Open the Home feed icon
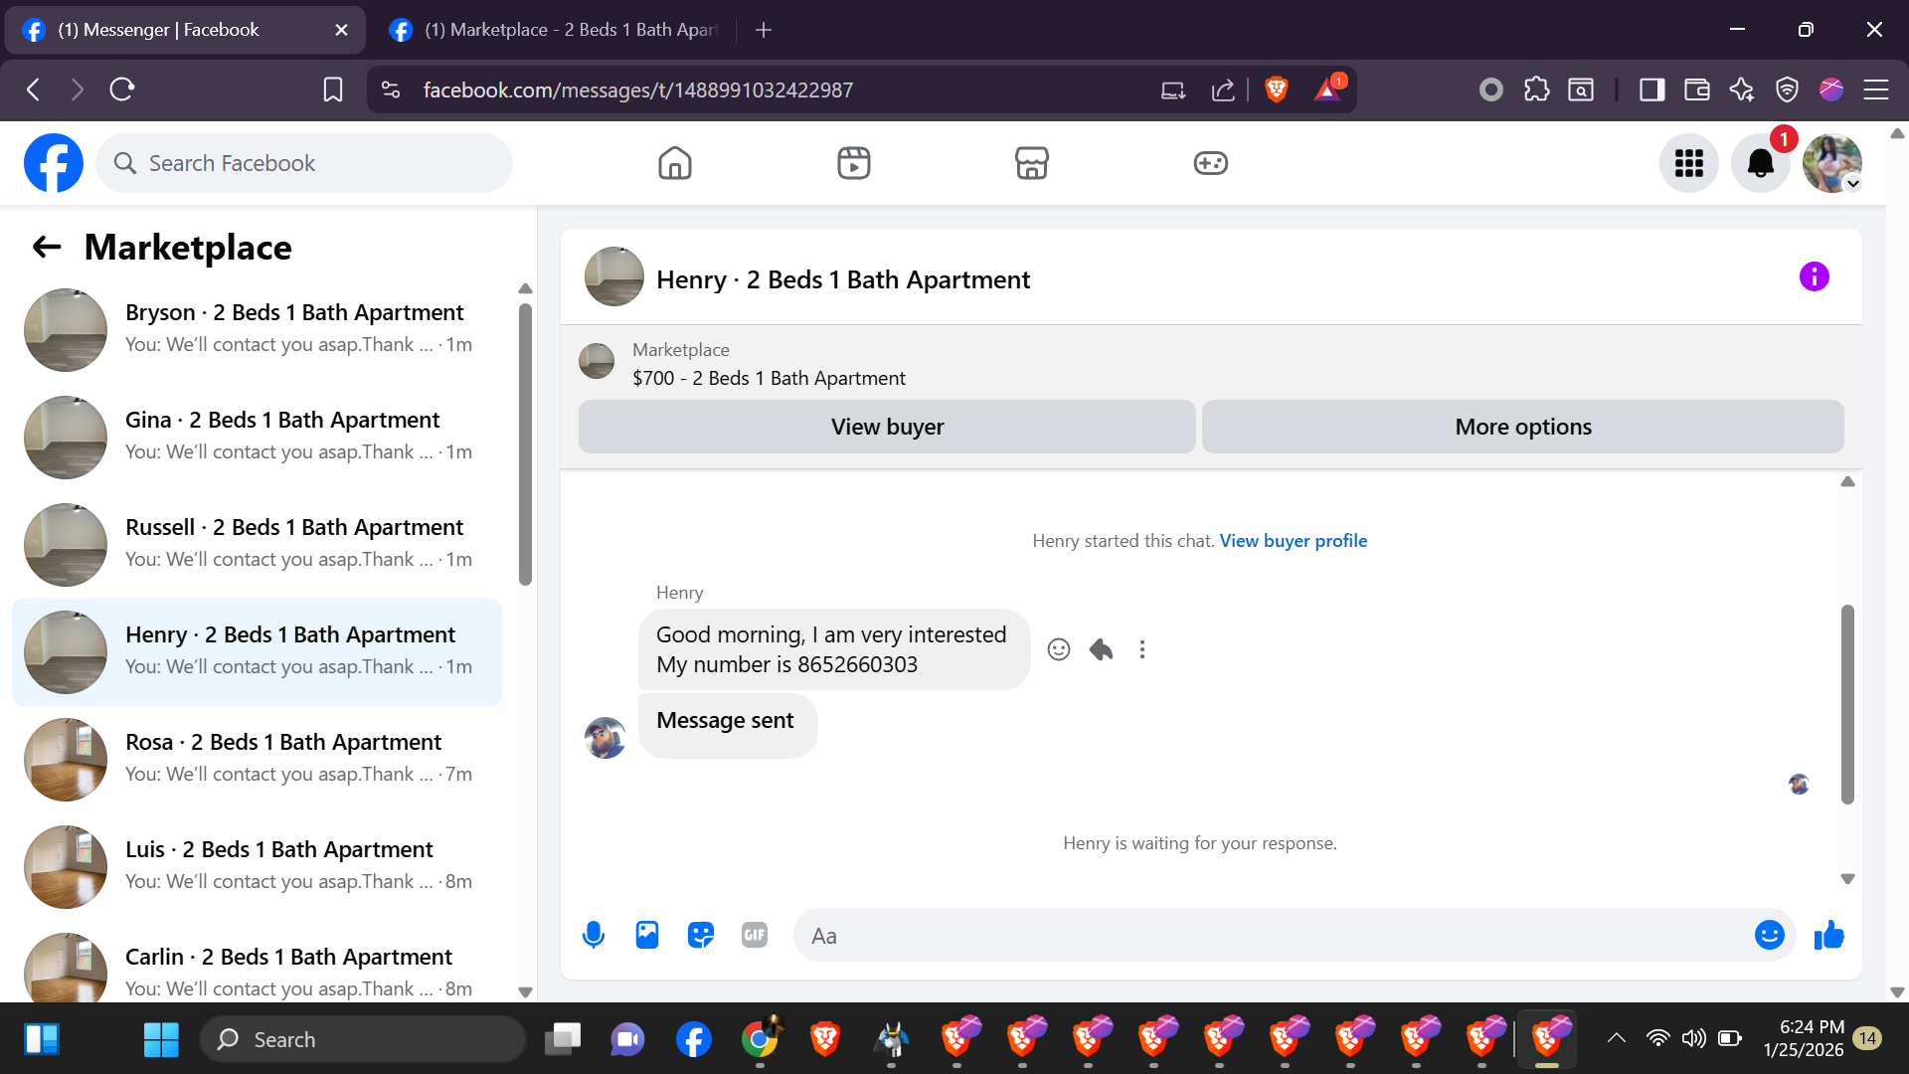This screenshot has height=1074, width=1909. tap(675, 163)
